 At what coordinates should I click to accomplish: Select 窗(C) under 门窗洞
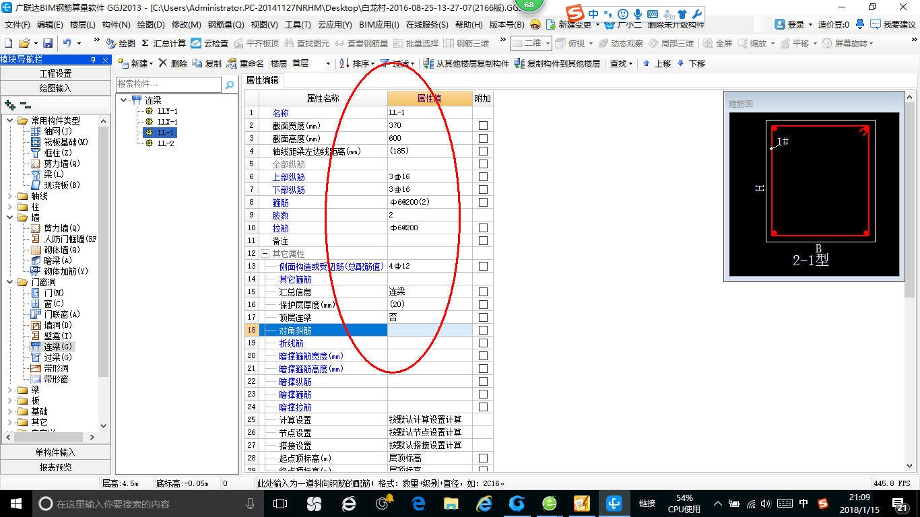coord(54,304)
